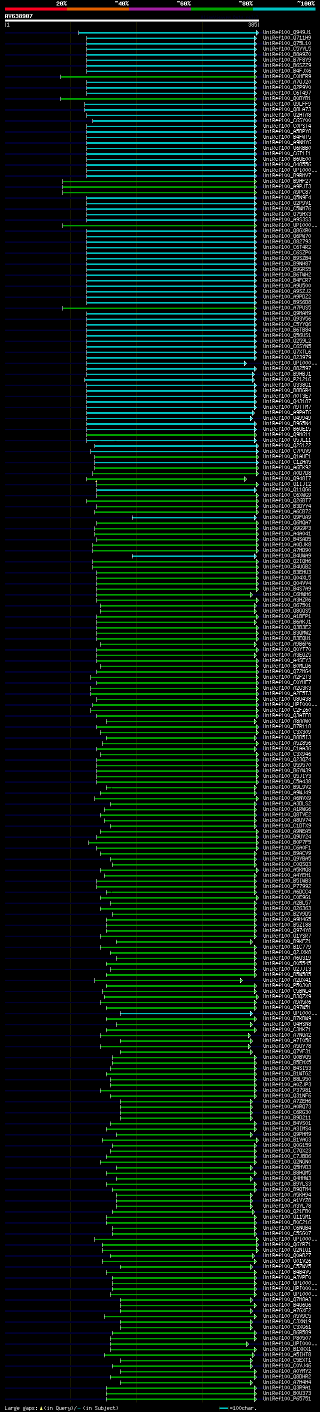Select the UniRef100_Q43187 label
This screenshot has width=320, height=1412.
(x=287, y=402)
